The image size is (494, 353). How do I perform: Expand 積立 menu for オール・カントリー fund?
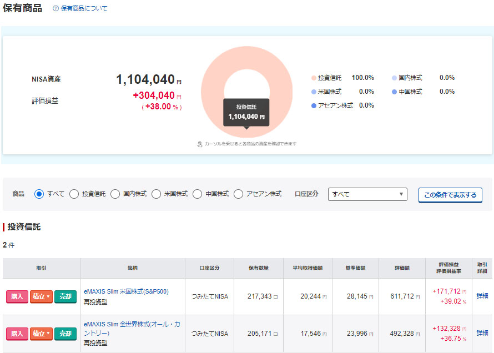point(42,334)
